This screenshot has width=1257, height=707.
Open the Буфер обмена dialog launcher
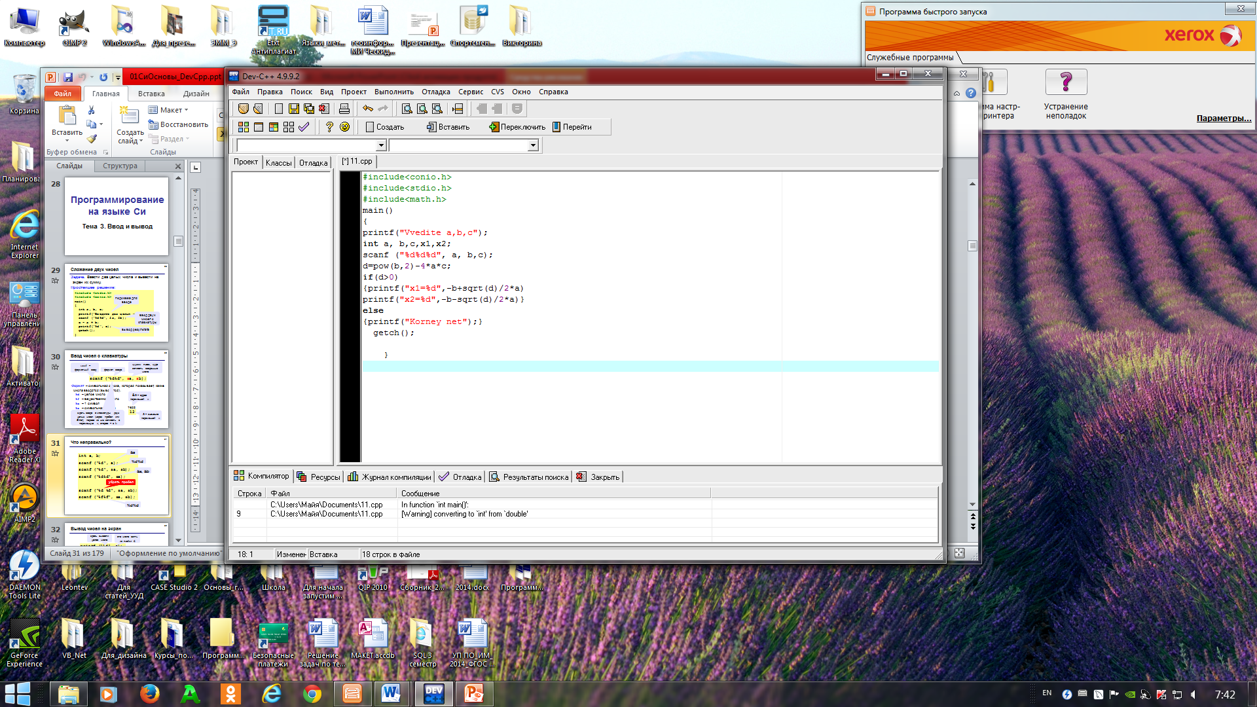(x=105, y=153)
